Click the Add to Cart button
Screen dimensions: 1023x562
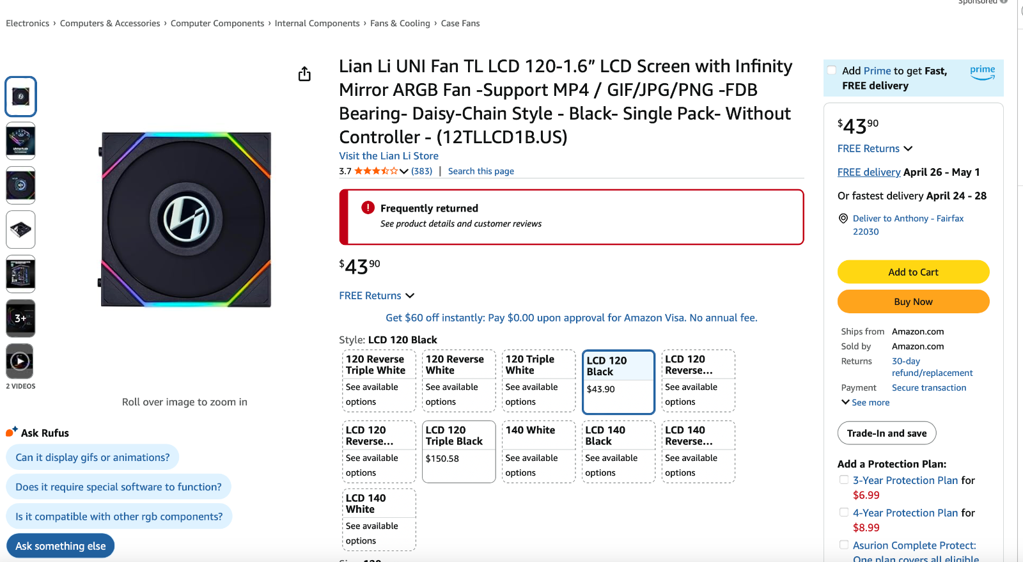(913, 272)
